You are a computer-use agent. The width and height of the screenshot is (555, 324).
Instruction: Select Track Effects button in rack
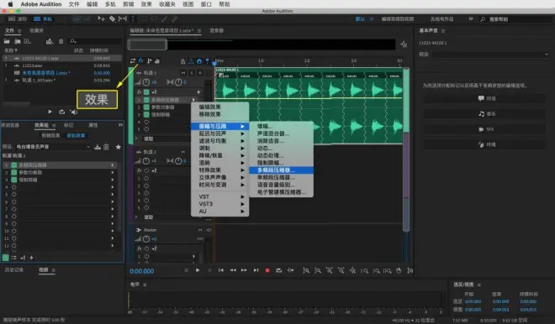tap(76, 136)
